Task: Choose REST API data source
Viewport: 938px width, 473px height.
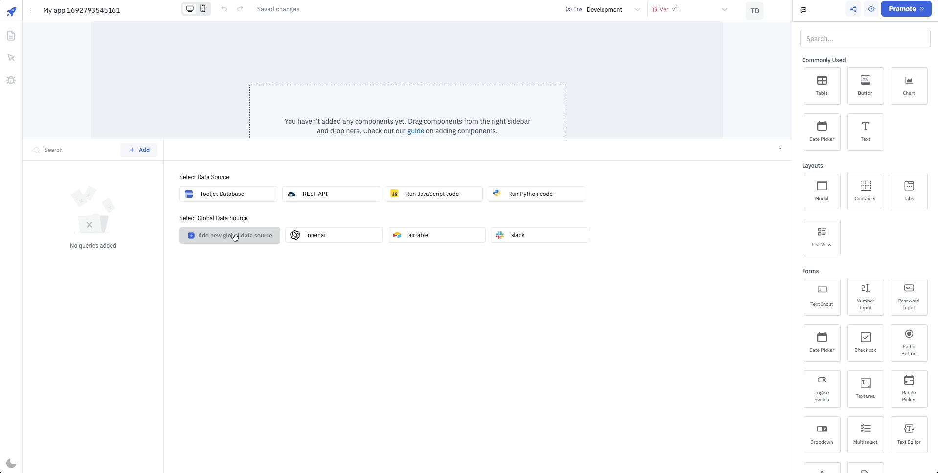Action: [x=331, y=194]
